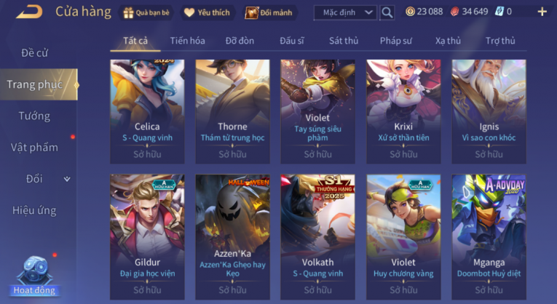Switch to the Sát thủ tab
The height and width of the screenshot is (304, 557).
coord(344,41)
